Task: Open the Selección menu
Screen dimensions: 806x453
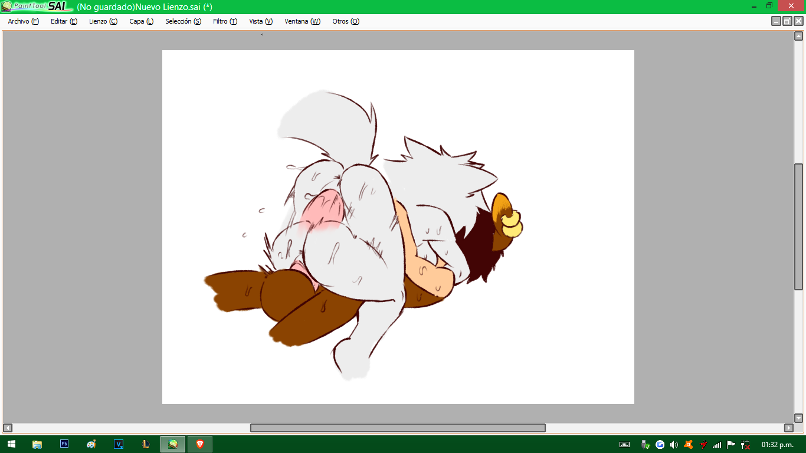Action: [x=183, y=21]
